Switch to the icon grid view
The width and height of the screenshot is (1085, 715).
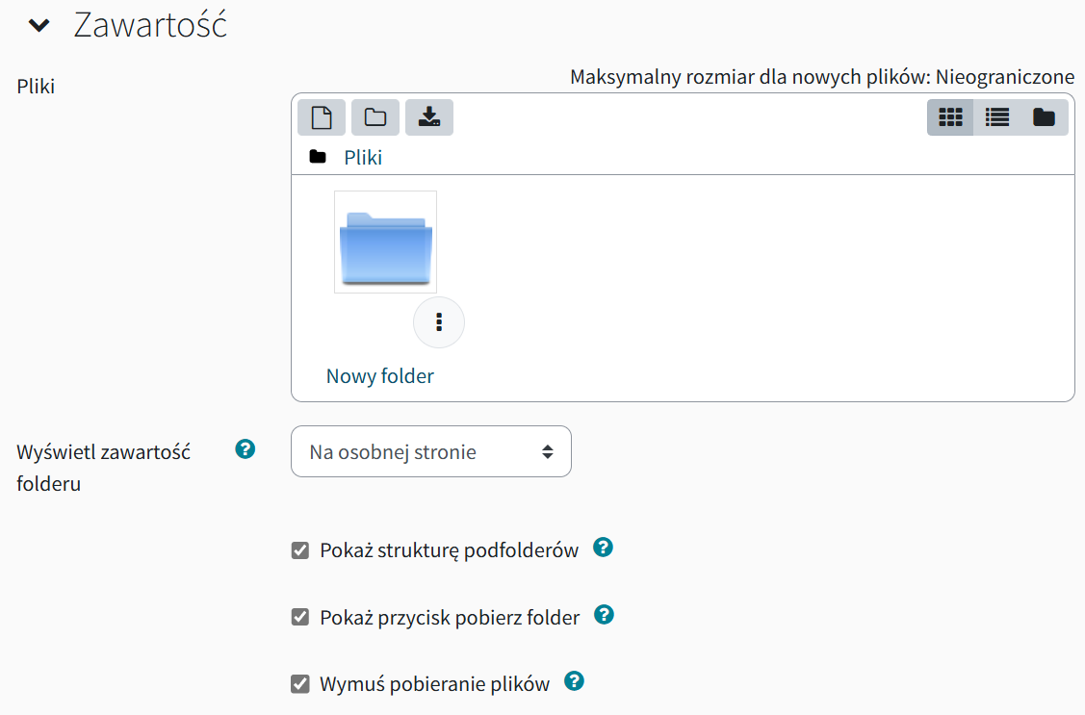click(950, 117)
